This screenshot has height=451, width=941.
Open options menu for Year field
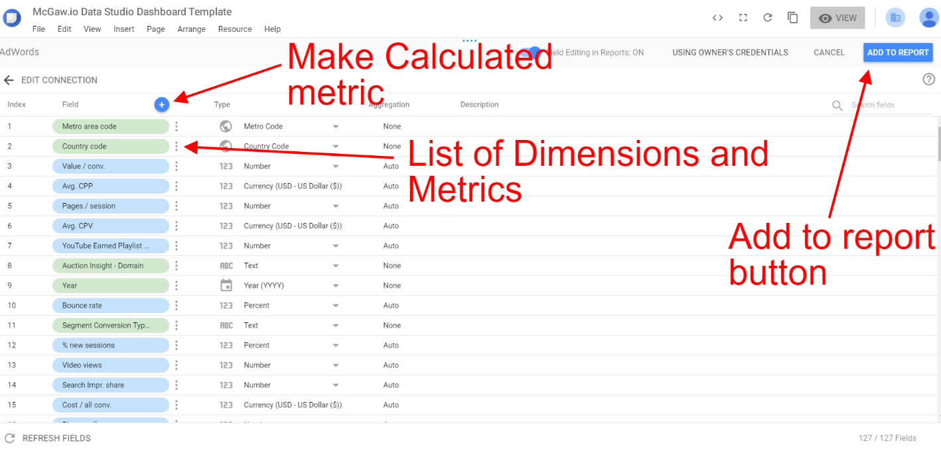coord(177,285)
